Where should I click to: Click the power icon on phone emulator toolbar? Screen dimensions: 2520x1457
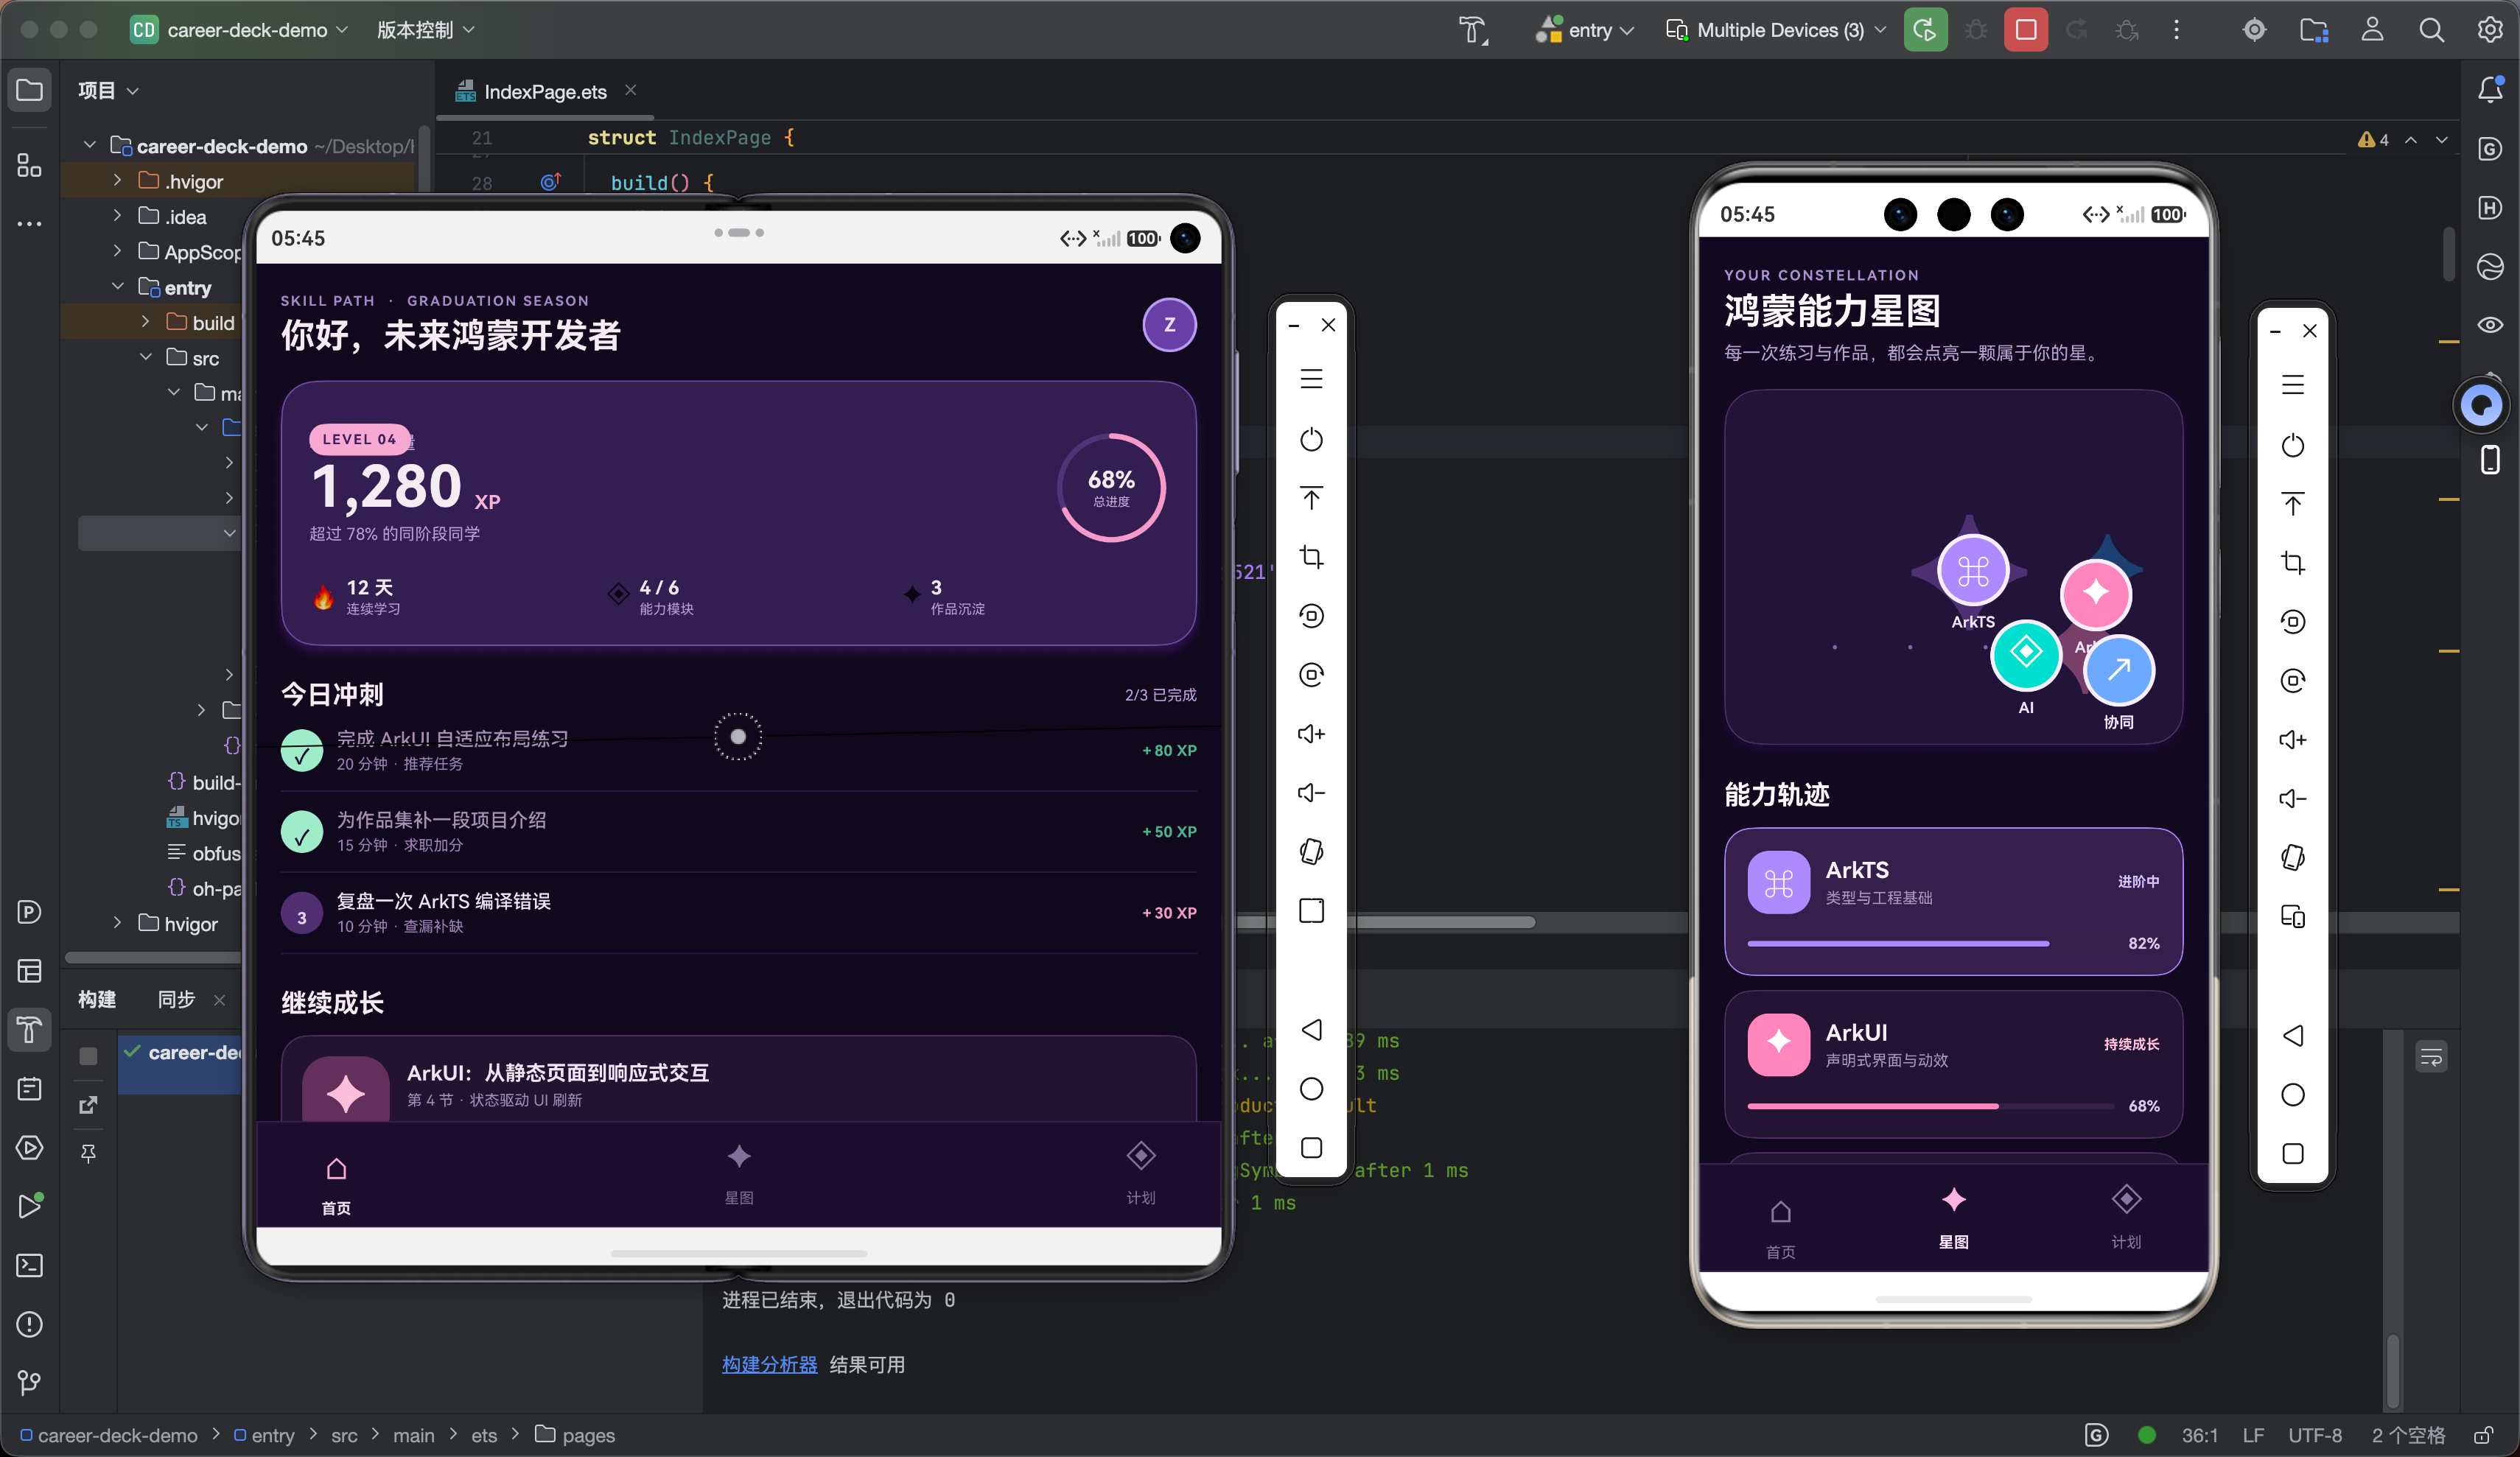tap(2293, 445)
